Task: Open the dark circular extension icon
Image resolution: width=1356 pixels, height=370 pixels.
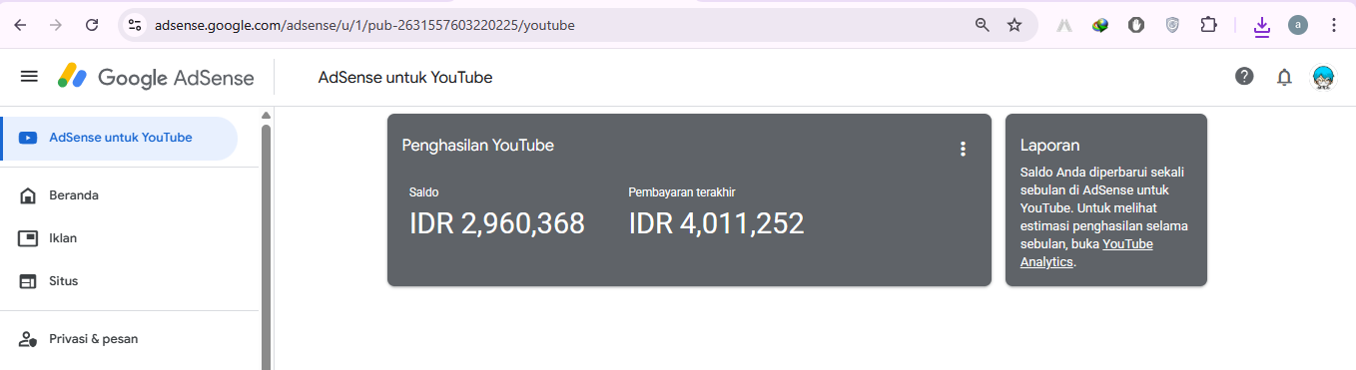Action: click(1136, 25)
